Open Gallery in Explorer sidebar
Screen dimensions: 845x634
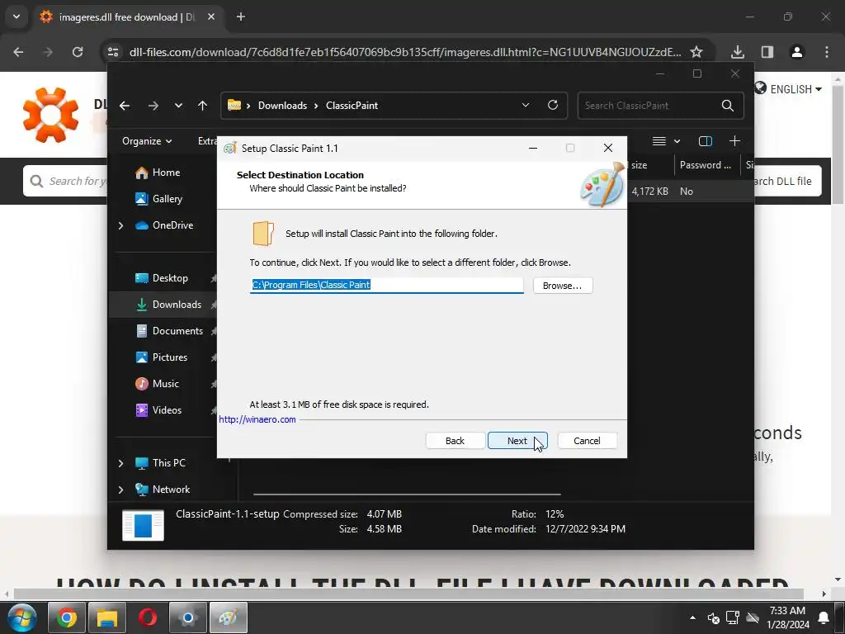tap(167, 199)
